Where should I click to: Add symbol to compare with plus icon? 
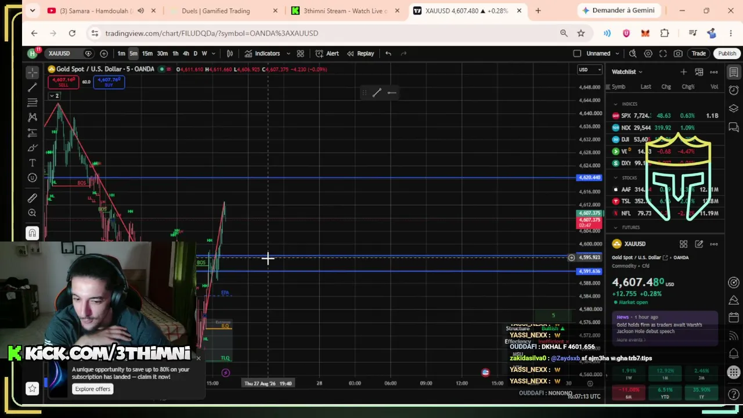pyautogui.click(x=104, y=53)
